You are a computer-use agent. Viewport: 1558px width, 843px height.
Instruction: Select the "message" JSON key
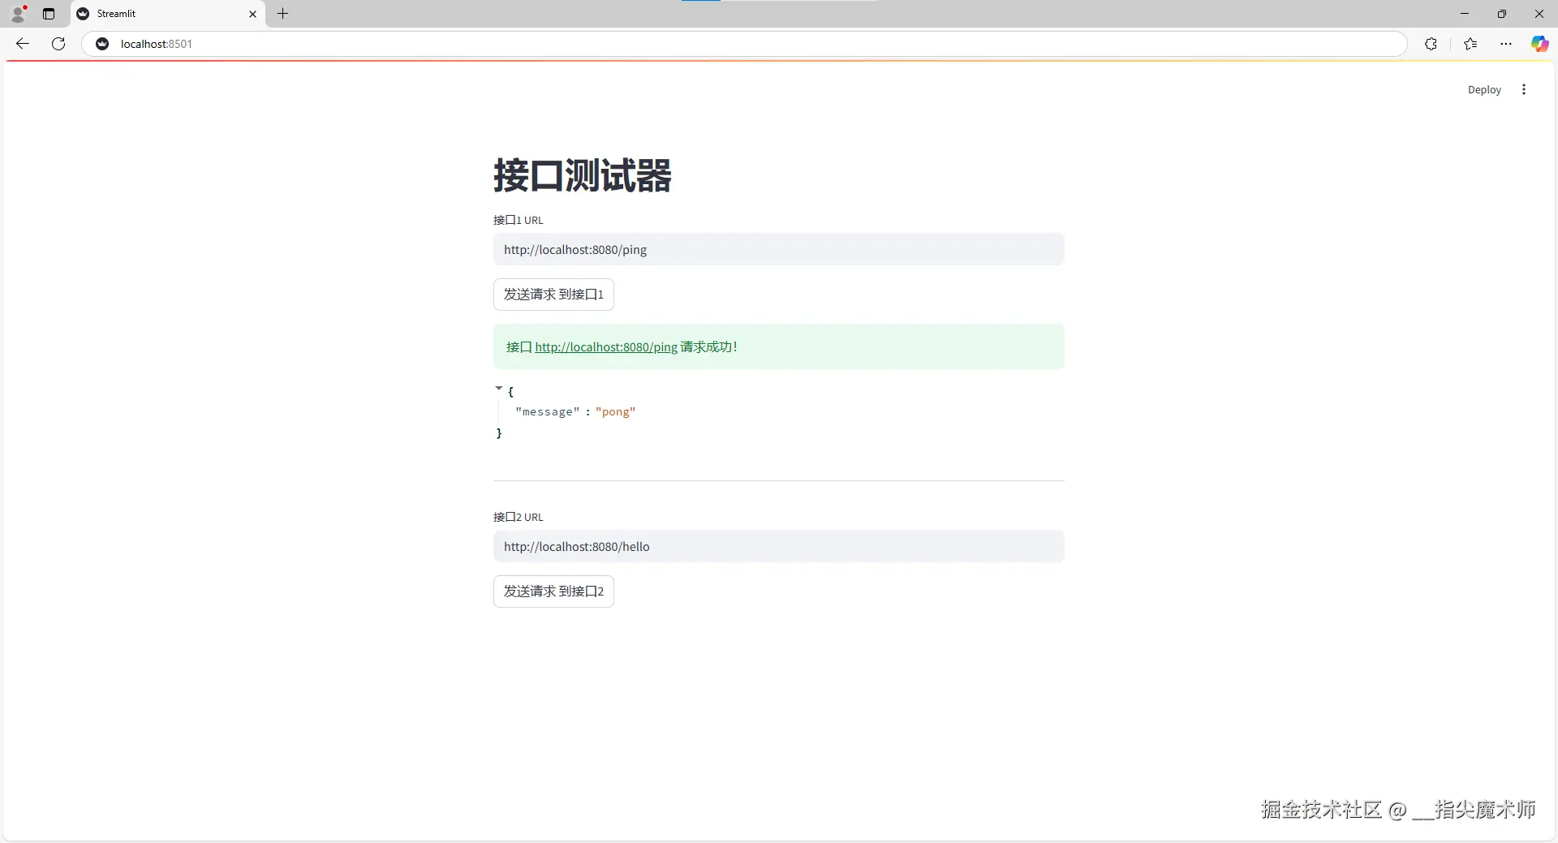pyautogui.click(x=548, y=412)
